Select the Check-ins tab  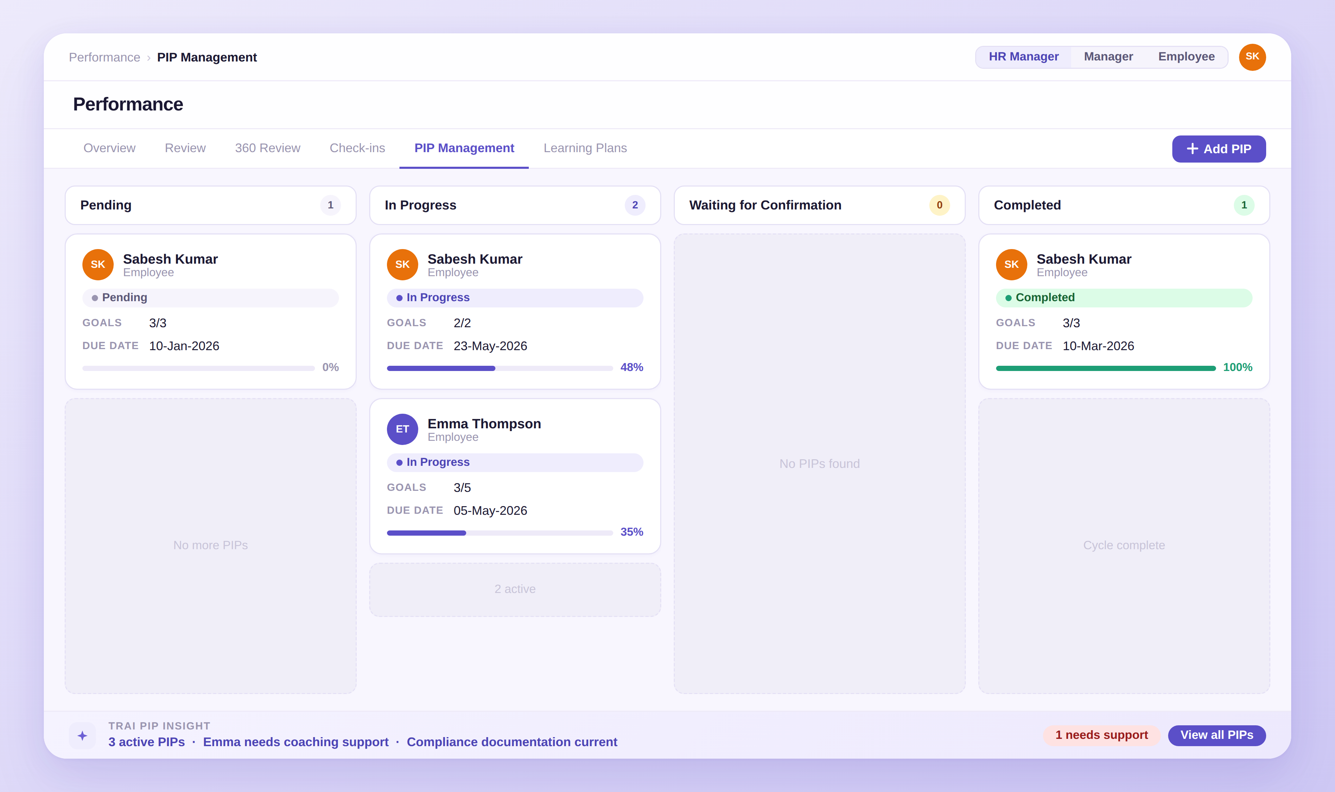point(357,148)
